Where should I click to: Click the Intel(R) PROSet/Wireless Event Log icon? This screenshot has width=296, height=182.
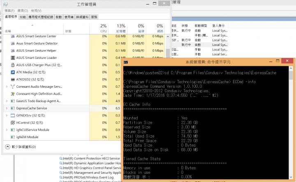point(61,177)
